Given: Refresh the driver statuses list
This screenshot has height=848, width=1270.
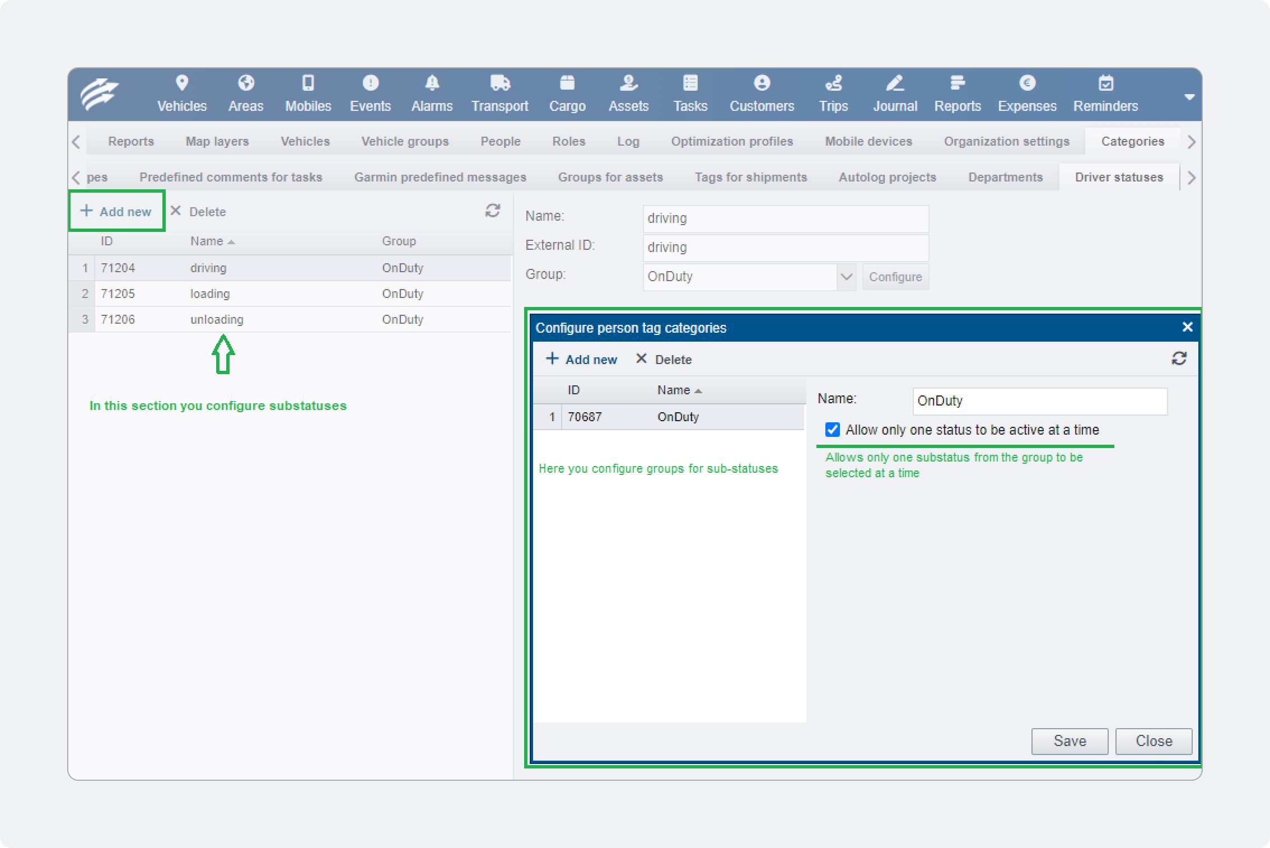Looking at the screenshot, I should (x=493, y=211).
